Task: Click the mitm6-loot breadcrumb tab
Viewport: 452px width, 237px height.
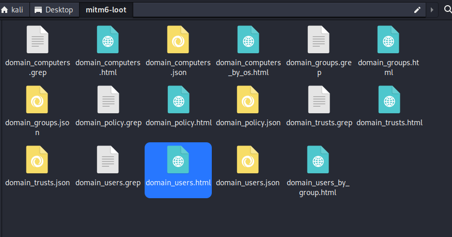Action: [106, 10]
